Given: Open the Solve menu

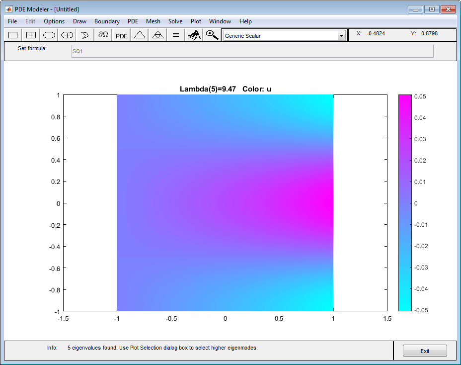Looking at the screenshot, I should tap(175, 21).
